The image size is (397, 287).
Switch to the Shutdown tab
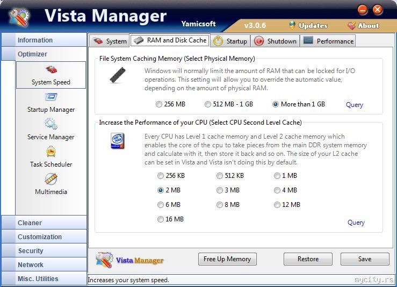click(x=275, y=41)
